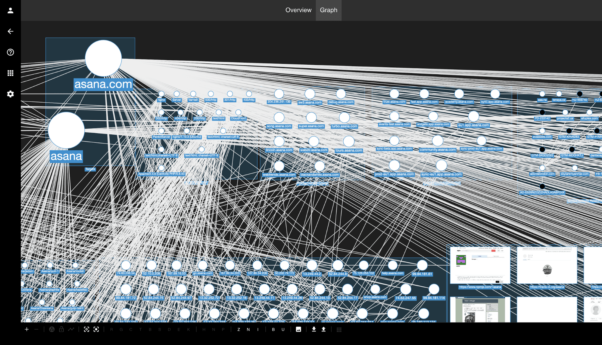Switch to the Overview tab
This screenshot has height=345, width=602.
[298, 10]
